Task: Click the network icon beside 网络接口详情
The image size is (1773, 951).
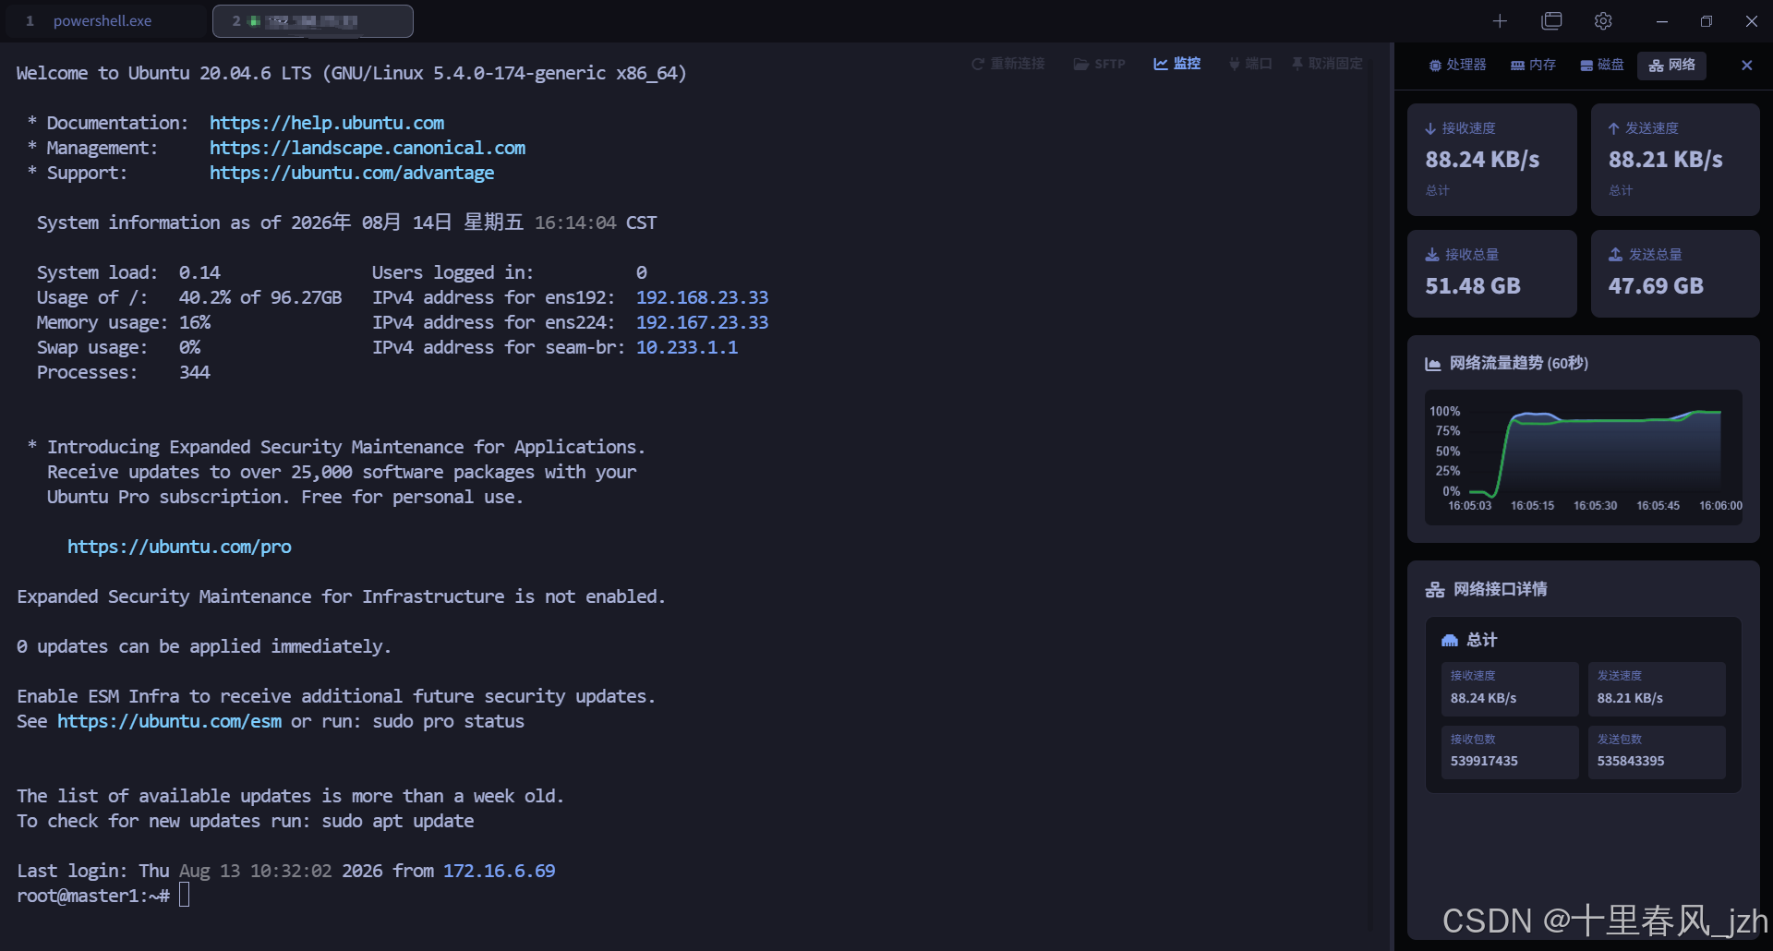Action: coord(1435,590)
